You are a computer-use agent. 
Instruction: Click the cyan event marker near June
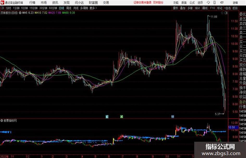pos(107,116)
